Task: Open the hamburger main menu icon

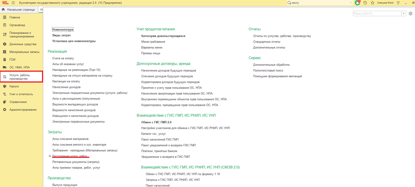Action: [13, 3]
